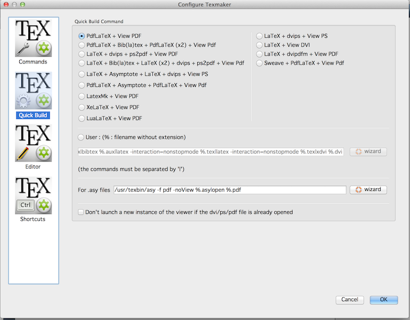Confirm settings with the OK button

tap(384, 300)
